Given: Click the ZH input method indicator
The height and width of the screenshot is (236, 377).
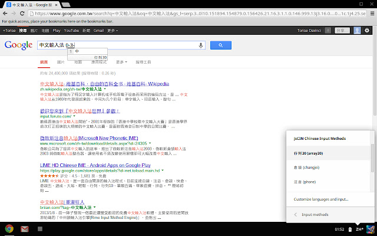Looking at the screenshot, I should tap(358, 229).
